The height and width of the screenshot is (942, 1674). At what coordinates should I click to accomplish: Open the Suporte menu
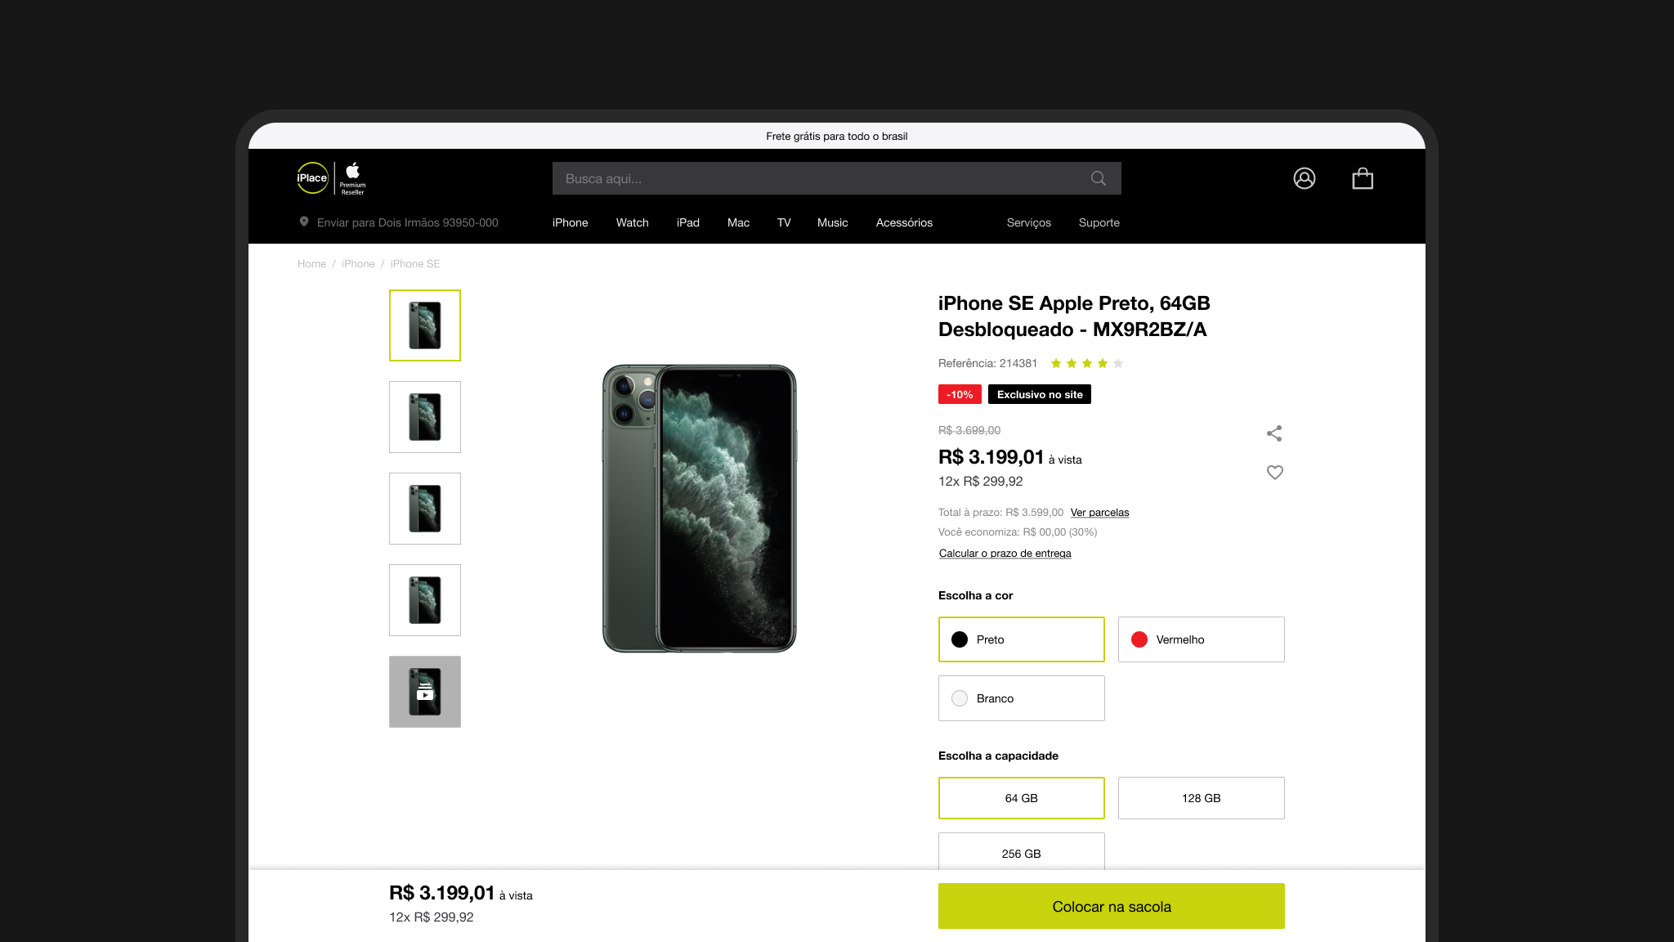(1099, 222)
